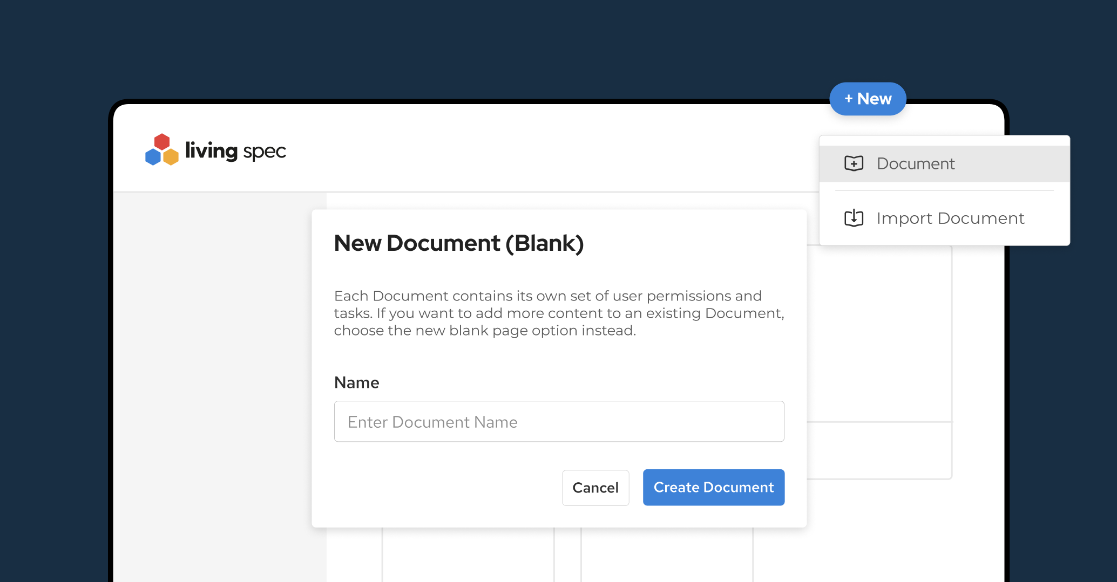Screen dimensions: 1117x582
Task: Click the document permissions description text
Action: coord(559,313)
